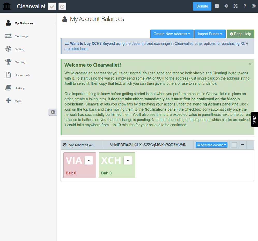
Task: Open the Documents section
Action: (x=23, y=75)
